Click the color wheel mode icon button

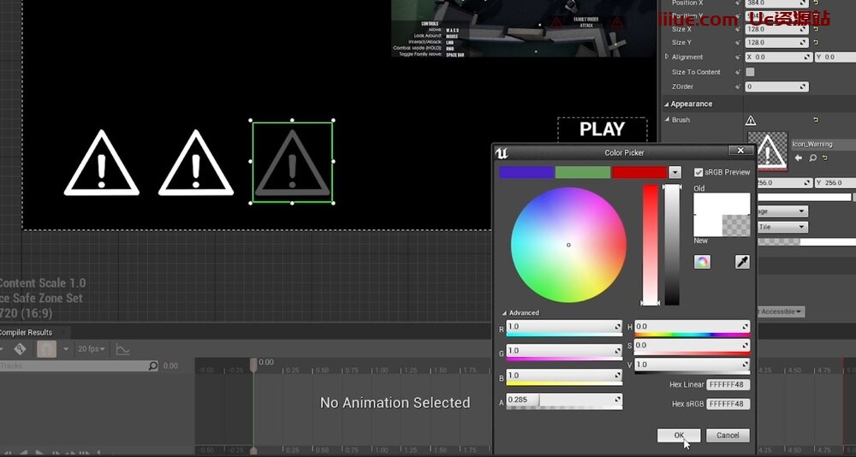(x=702, y=262)
